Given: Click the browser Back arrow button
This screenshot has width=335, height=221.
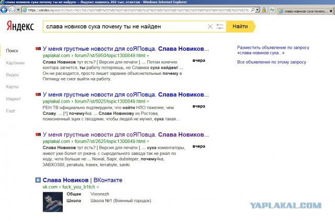Looking at the screenshot, I should point(4,10).
